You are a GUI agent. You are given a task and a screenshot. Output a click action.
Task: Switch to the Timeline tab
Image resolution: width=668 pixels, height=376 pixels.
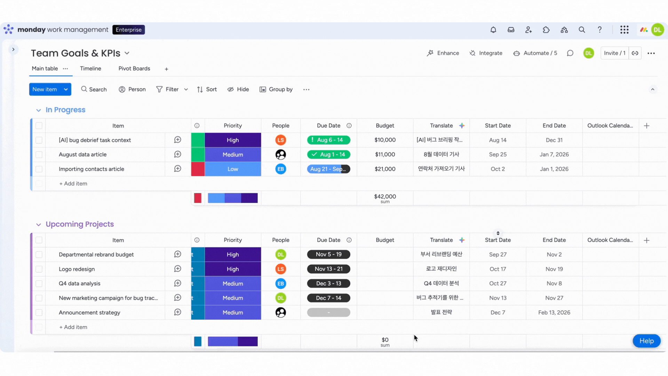point(90,69)
